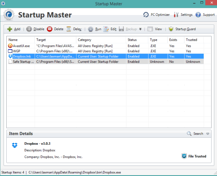Image resolution: width=217 pixels, height=176 pixels.
Task: Open Settings wrench icon
Action: [x=176, y=15]
